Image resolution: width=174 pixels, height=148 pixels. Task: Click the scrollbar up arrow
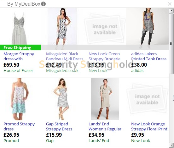[x=171, y=11]
